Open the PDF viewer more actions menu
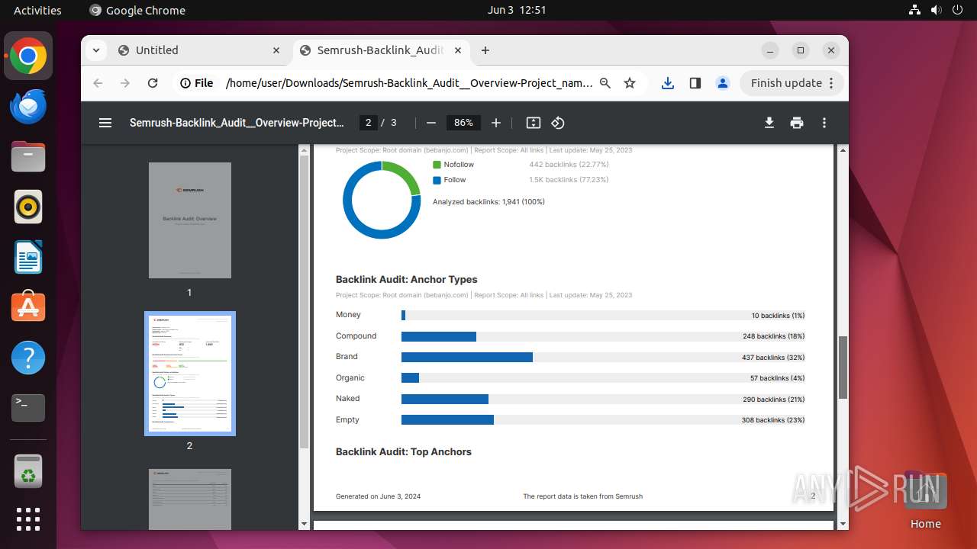Viewport: 977px width, 549px height. [x=824, y=123]
